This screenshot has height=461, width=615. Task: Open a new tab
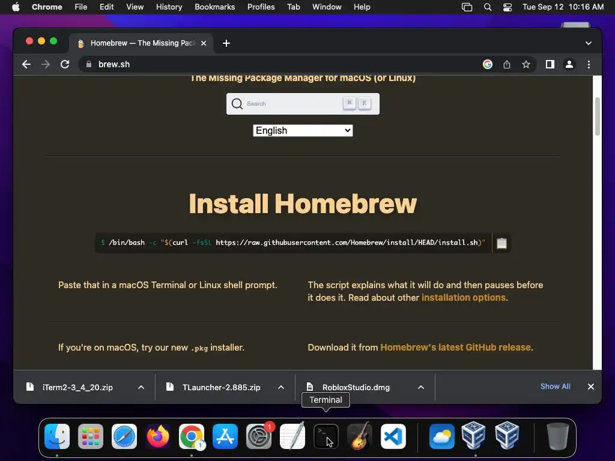click(226, 43)
